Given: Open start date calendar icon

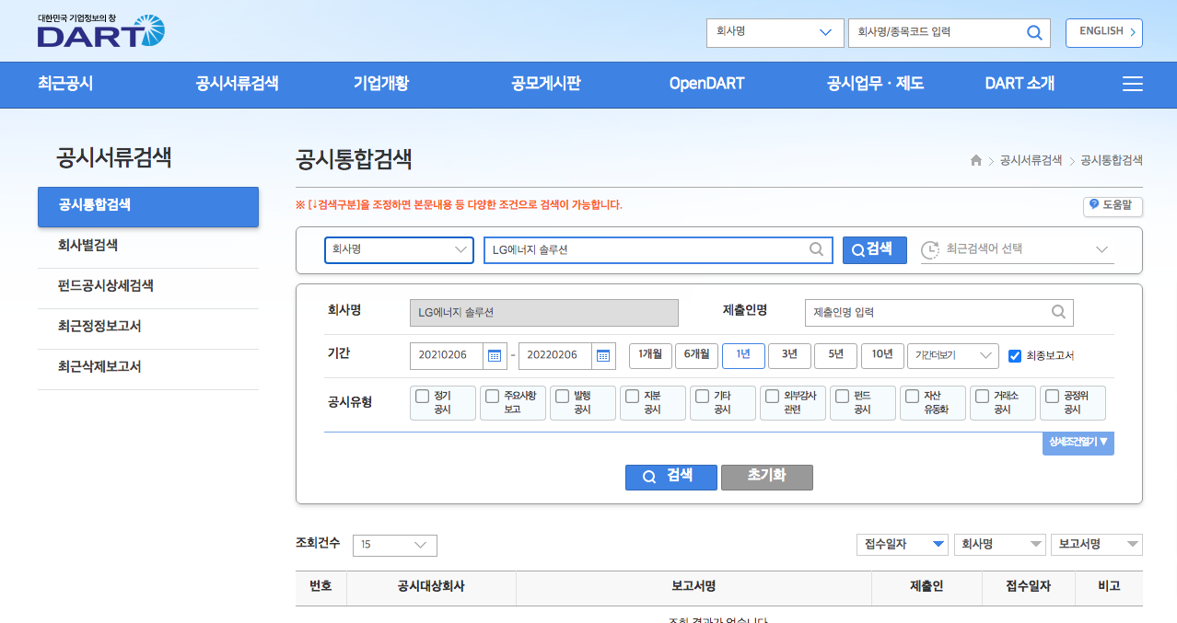Looking at the screenshot, I should point(495,355).
